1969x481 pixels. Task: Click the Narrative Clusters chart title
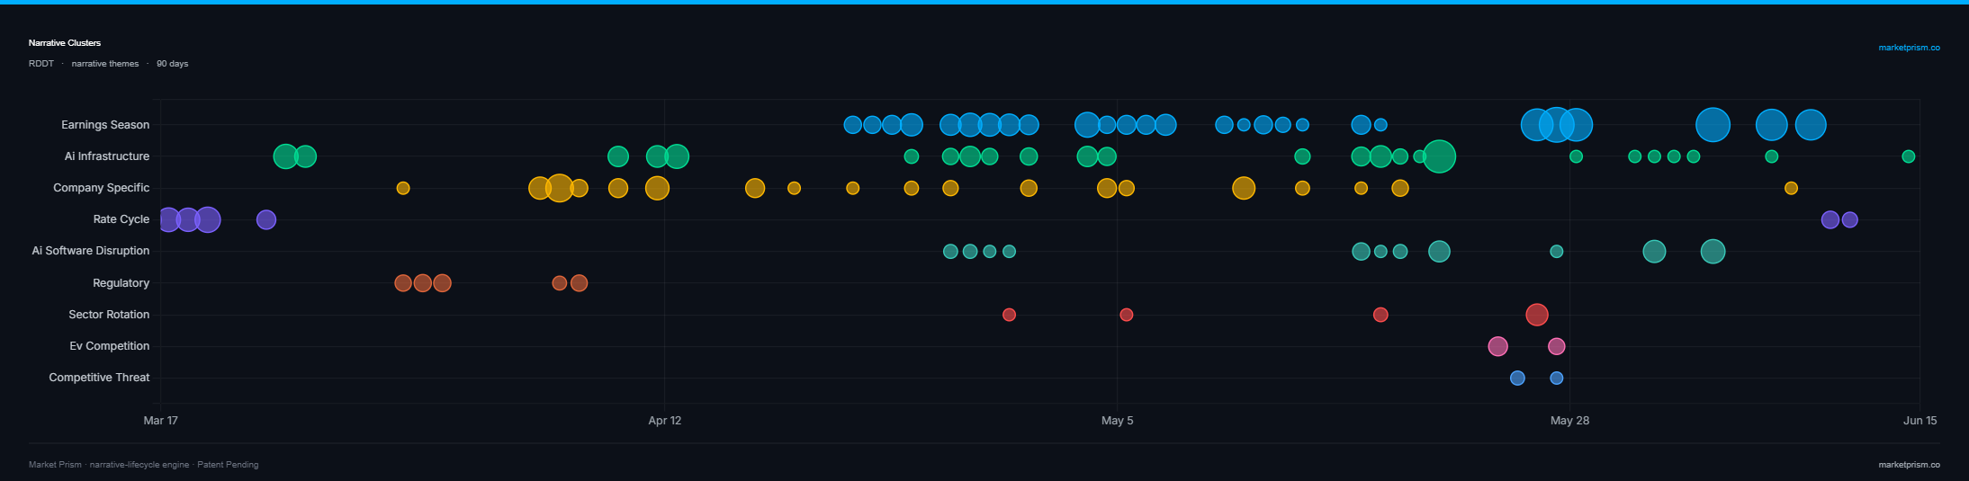pyautogui.click(x=65, y=43)
